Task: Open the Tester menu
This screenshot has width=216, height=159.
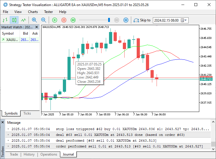Action: pos(48,12)
